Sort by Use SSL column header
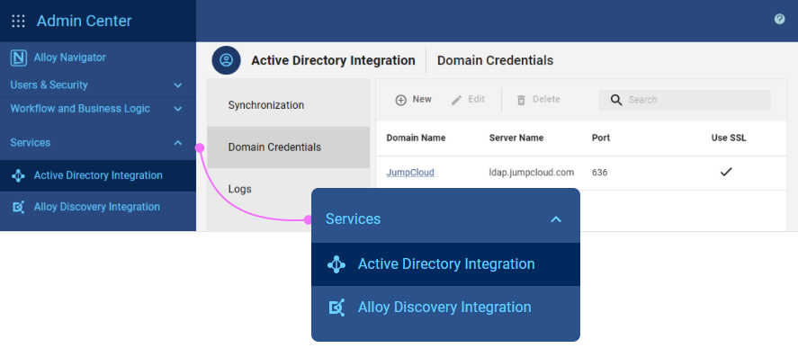 (x=729, y=138)
